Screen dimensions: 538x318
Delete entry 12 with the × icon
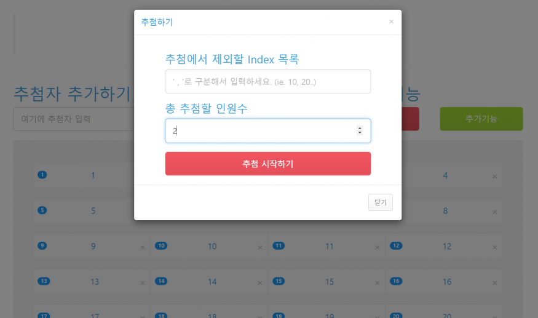click(x=494, y=247)
